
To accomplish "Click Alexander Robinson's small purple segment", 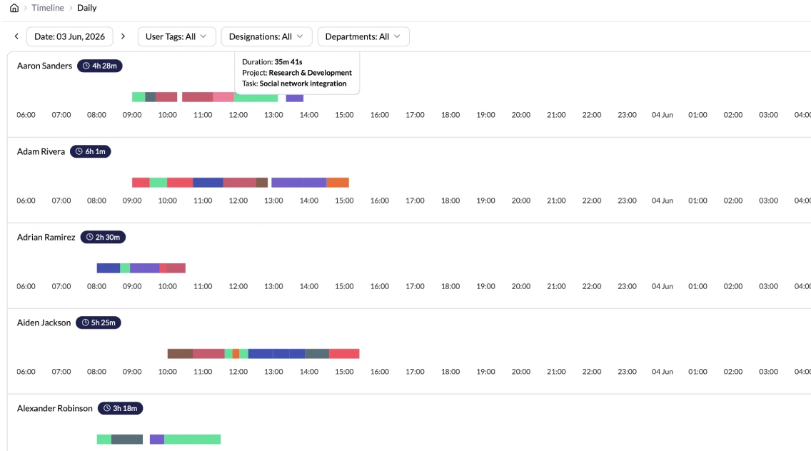I will click(x=157, y=439).
